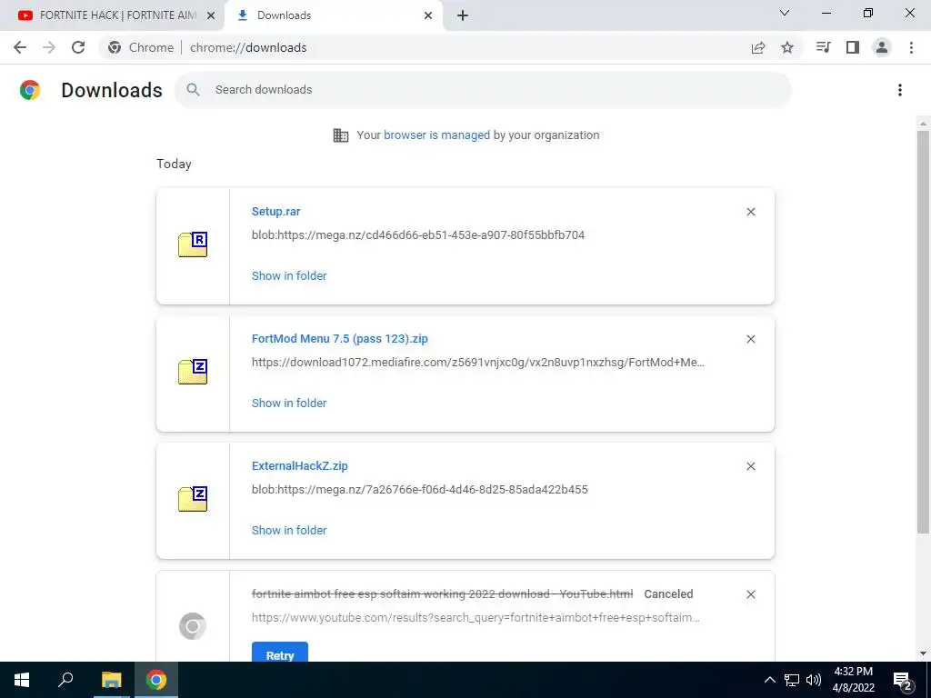Screen dimensions: 931x698
Task: Click the search magnifier in Search downloads
Action: pos(193,90)
